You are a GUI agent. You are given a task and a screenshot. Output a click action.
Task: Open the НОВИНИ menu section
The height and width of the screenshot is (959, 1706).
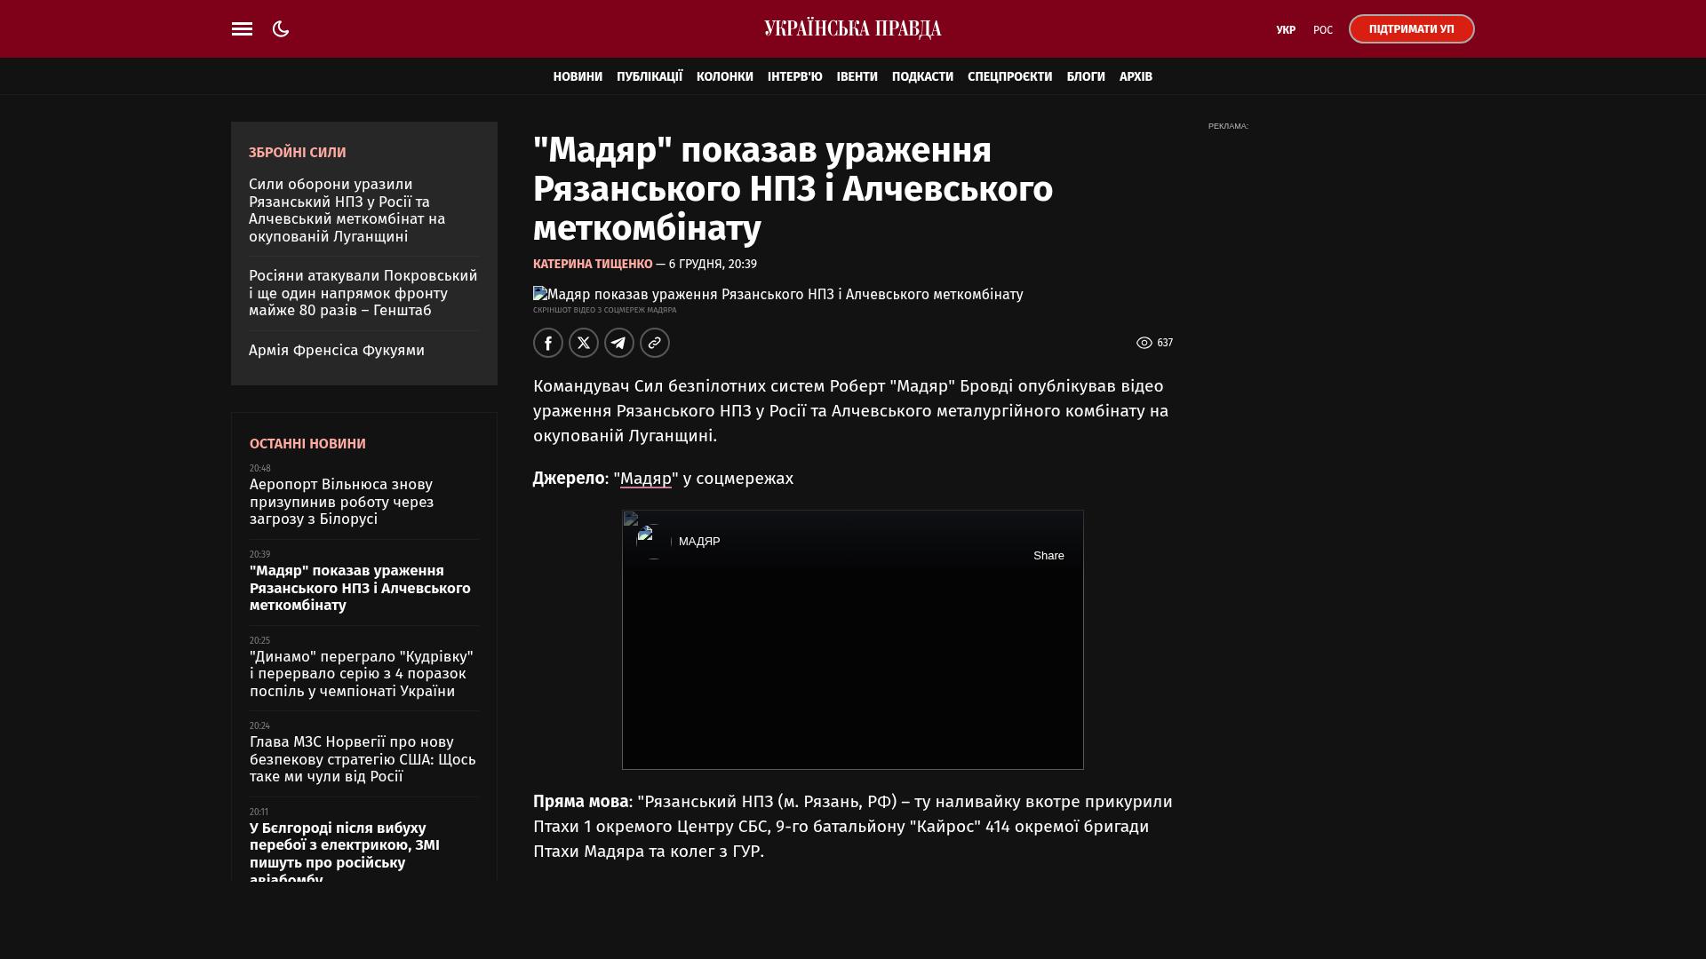click(x=578, y=77)
